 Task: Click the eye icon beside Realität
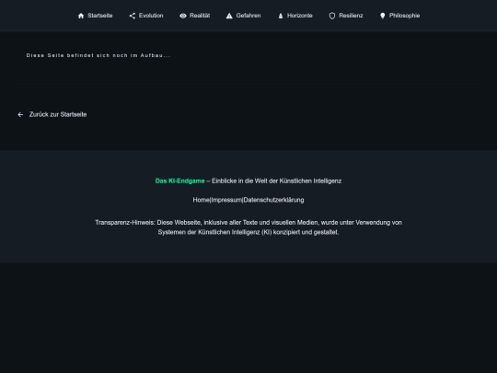(x=183, y=16)
